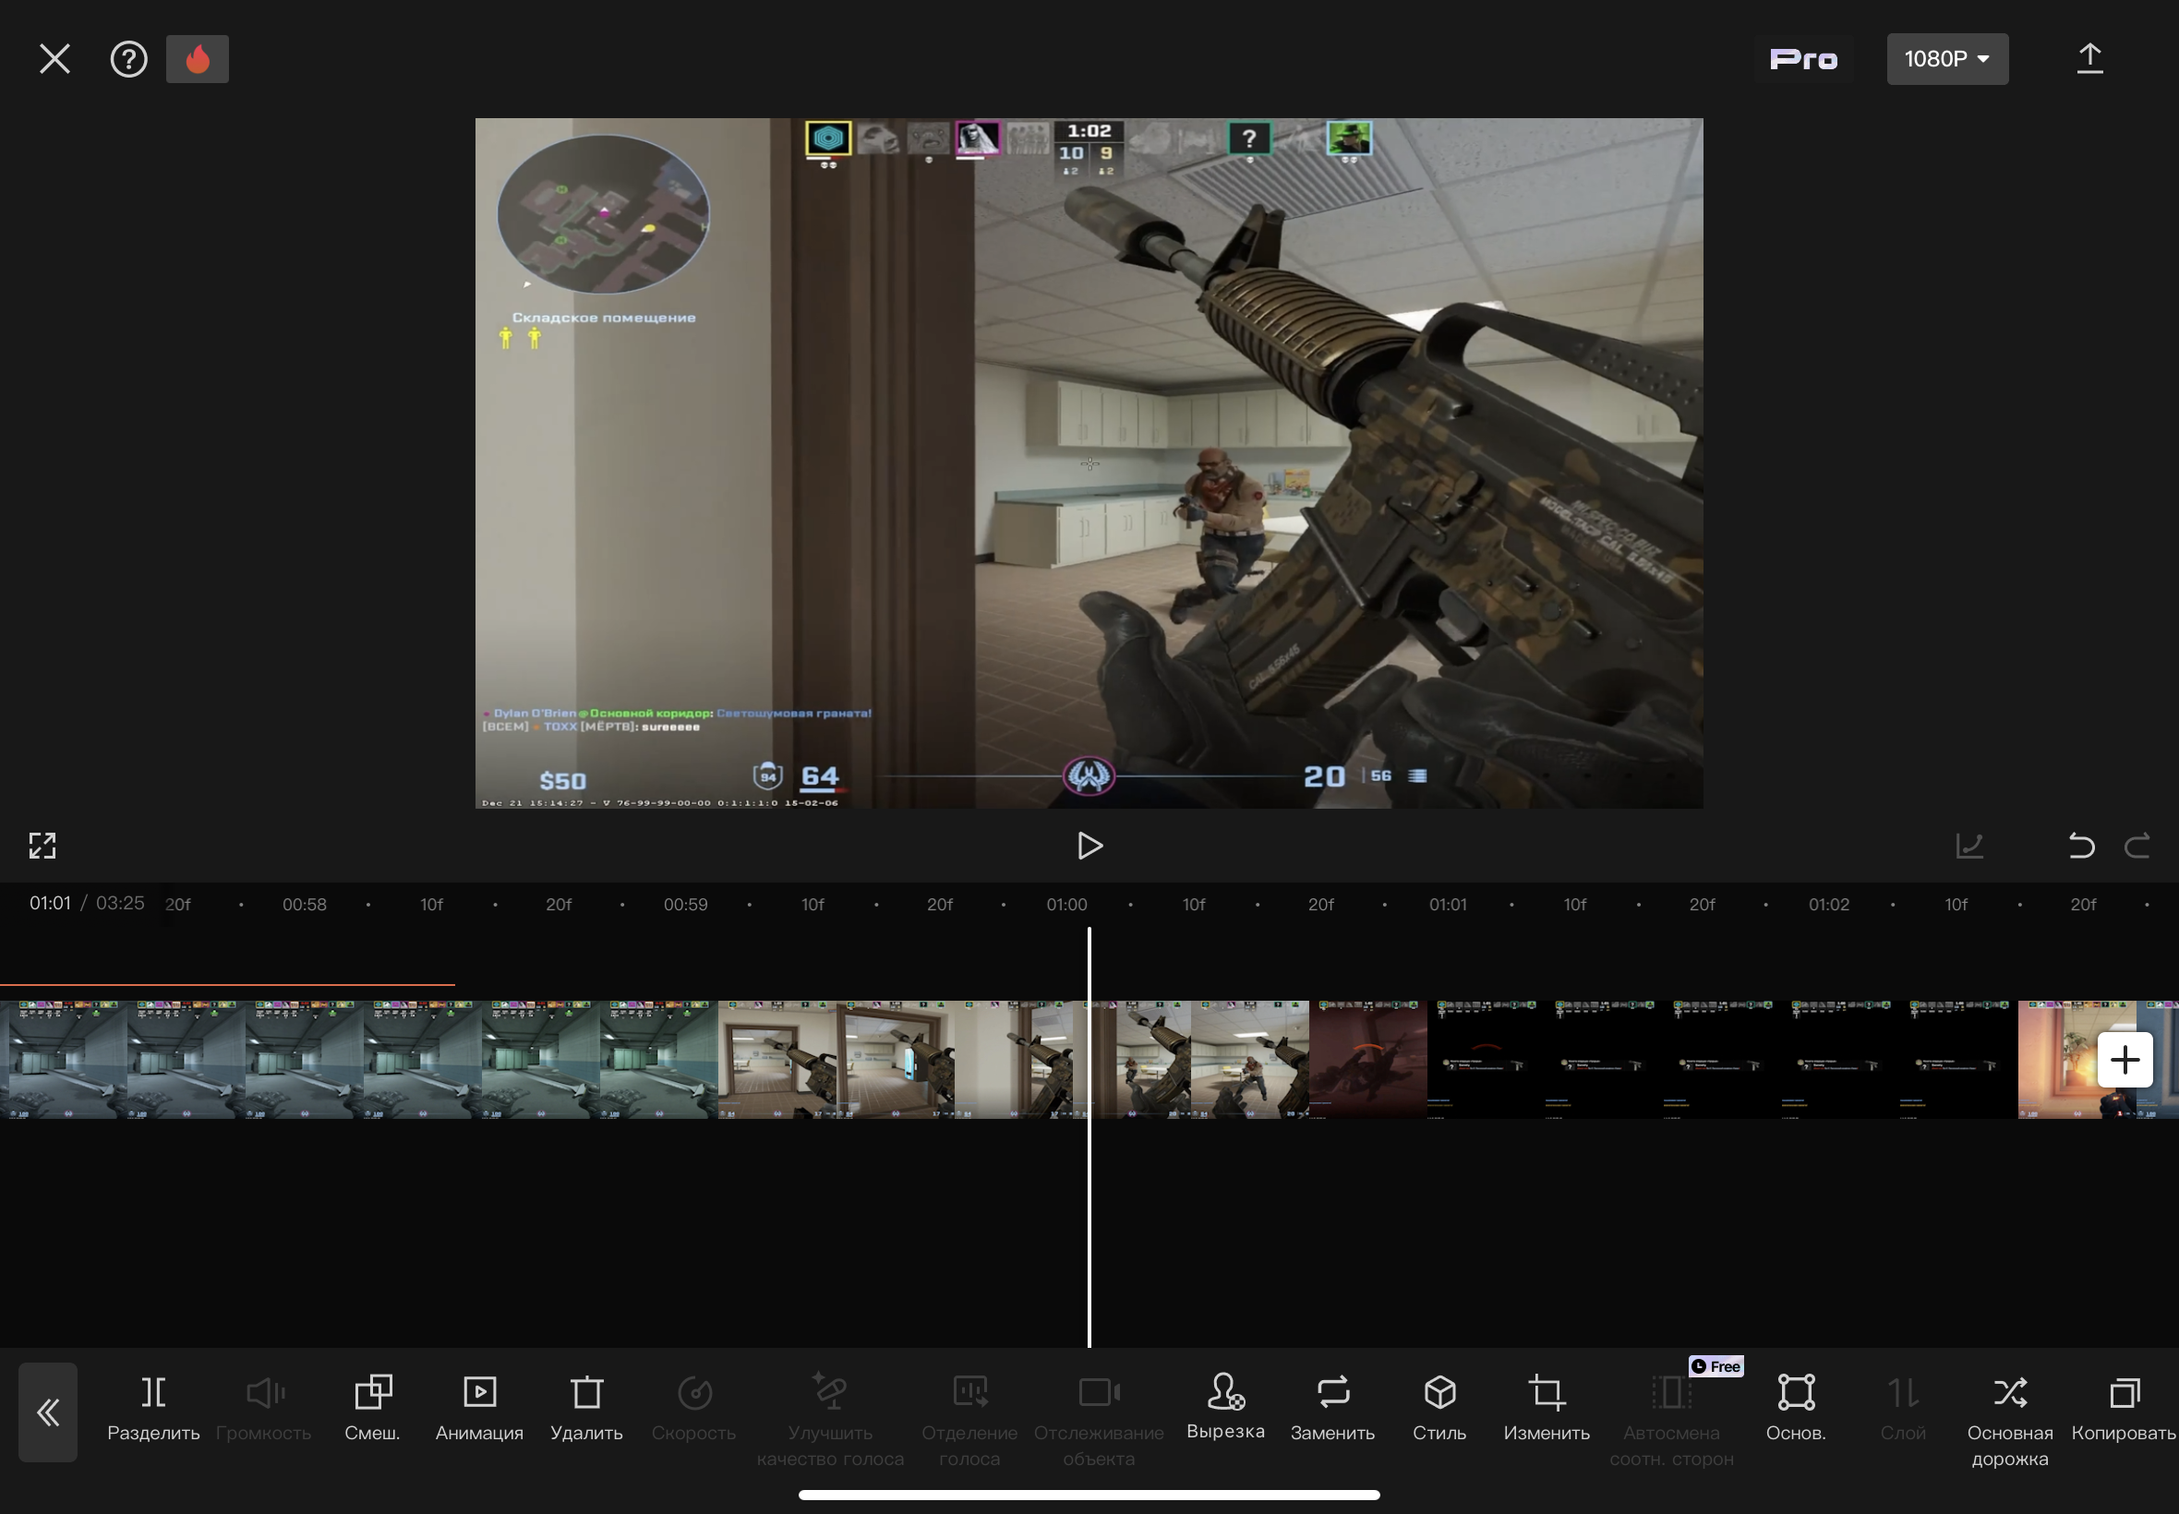Open the Вырезка cutout tool

point(1224,1408)
